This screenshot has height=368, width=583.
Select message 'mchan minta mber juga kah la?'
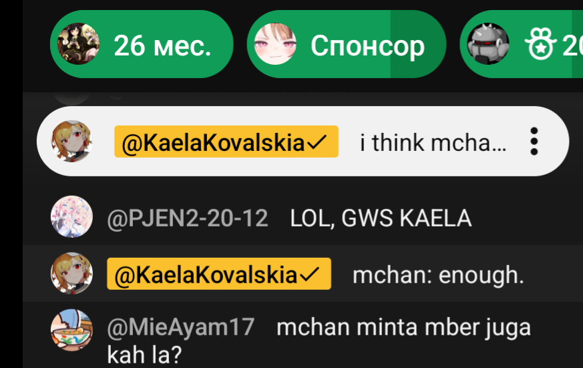[319, 341]
